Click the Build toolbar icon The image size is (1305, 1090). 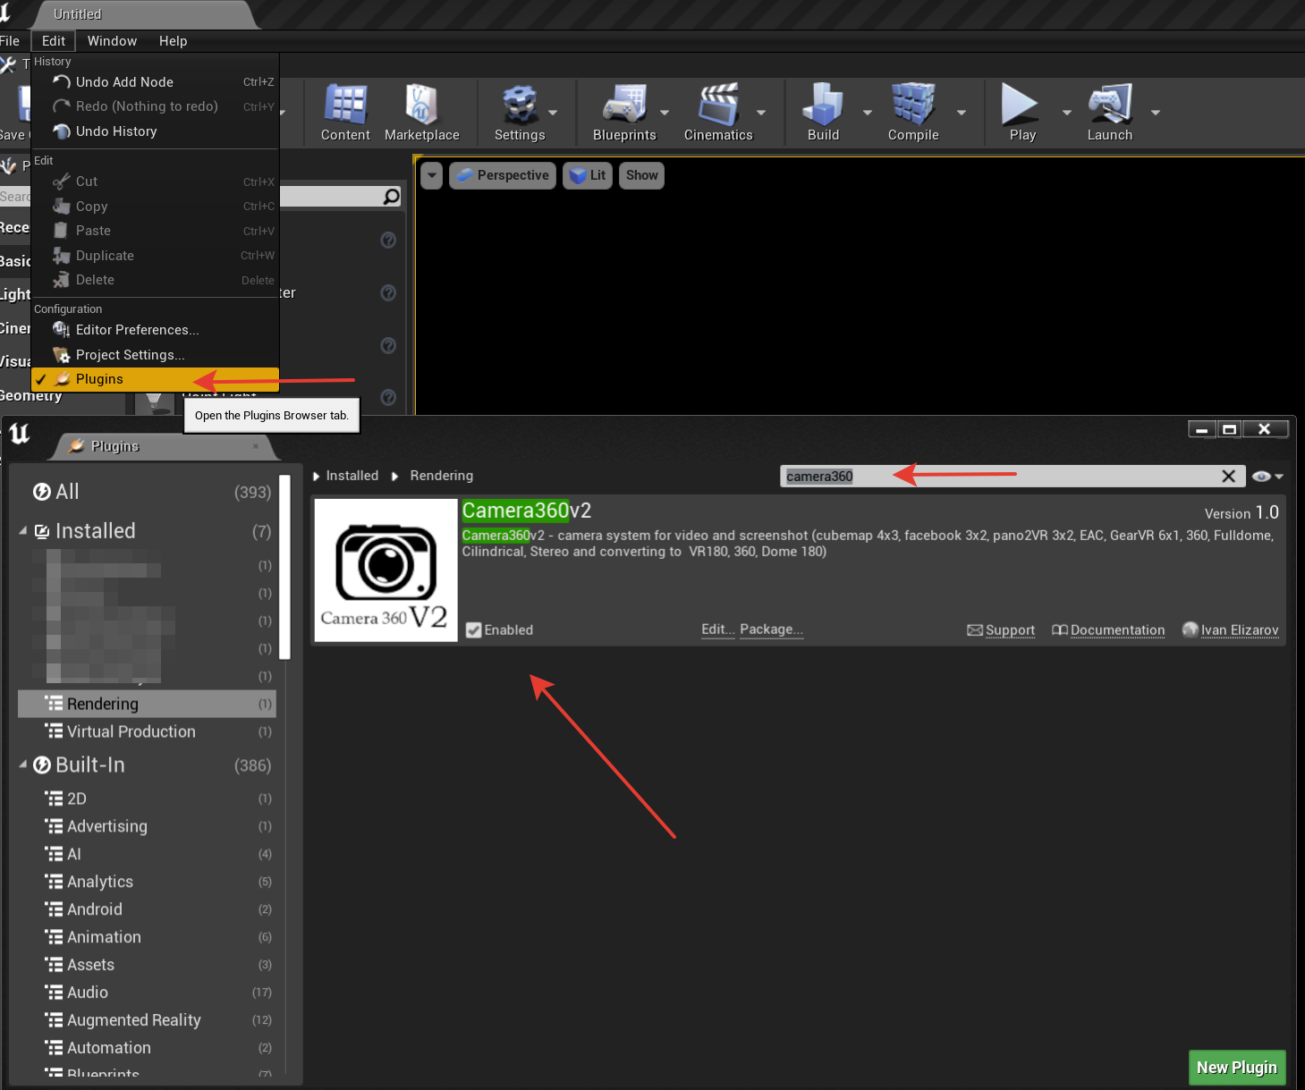823,113
